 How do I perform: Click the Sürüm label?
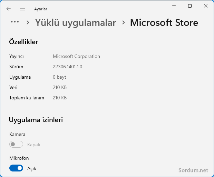(x=16, y=67)
